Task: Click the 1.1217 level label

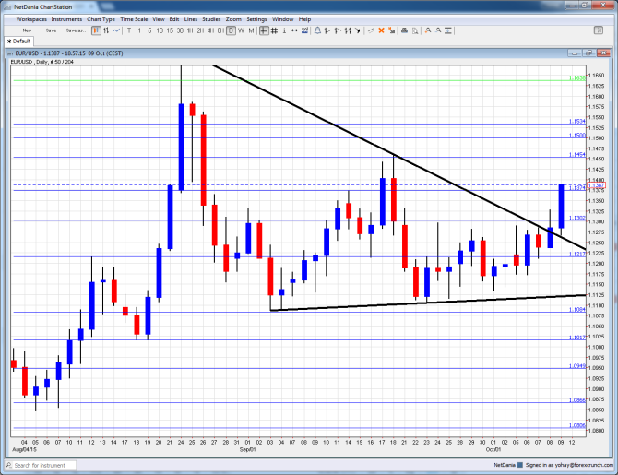Action: click(577, 254)
